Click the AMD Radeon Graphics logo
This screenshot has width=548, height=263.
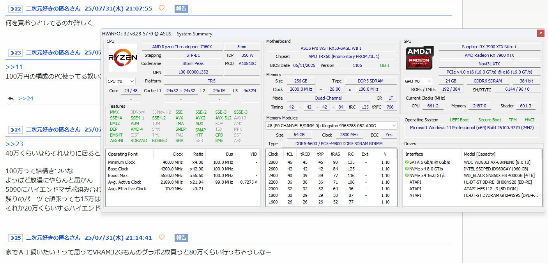(419, 58)
